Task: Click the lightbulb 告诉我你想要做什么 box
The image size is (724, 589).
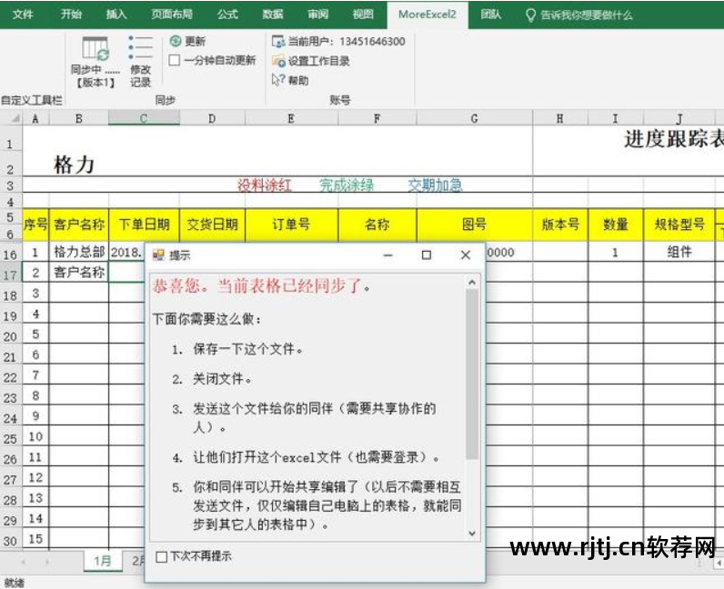Action: 579,15
